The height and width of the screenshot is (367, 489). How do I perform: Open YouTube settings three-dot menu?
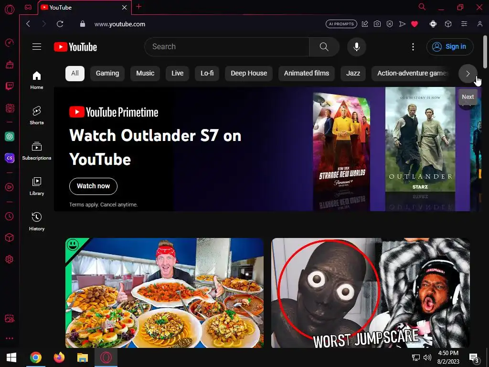[x=413, y=47]
